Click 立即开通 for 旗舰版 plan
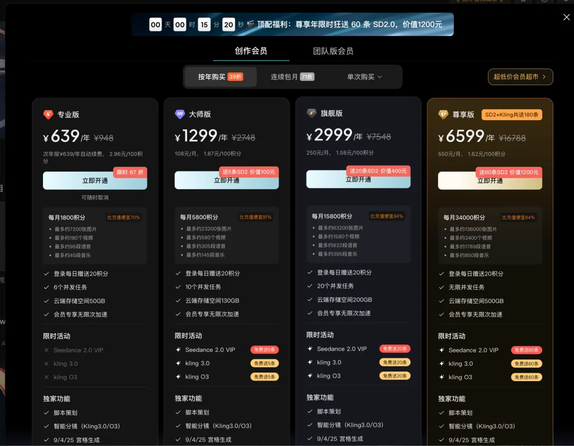 (x=358, y=179)
